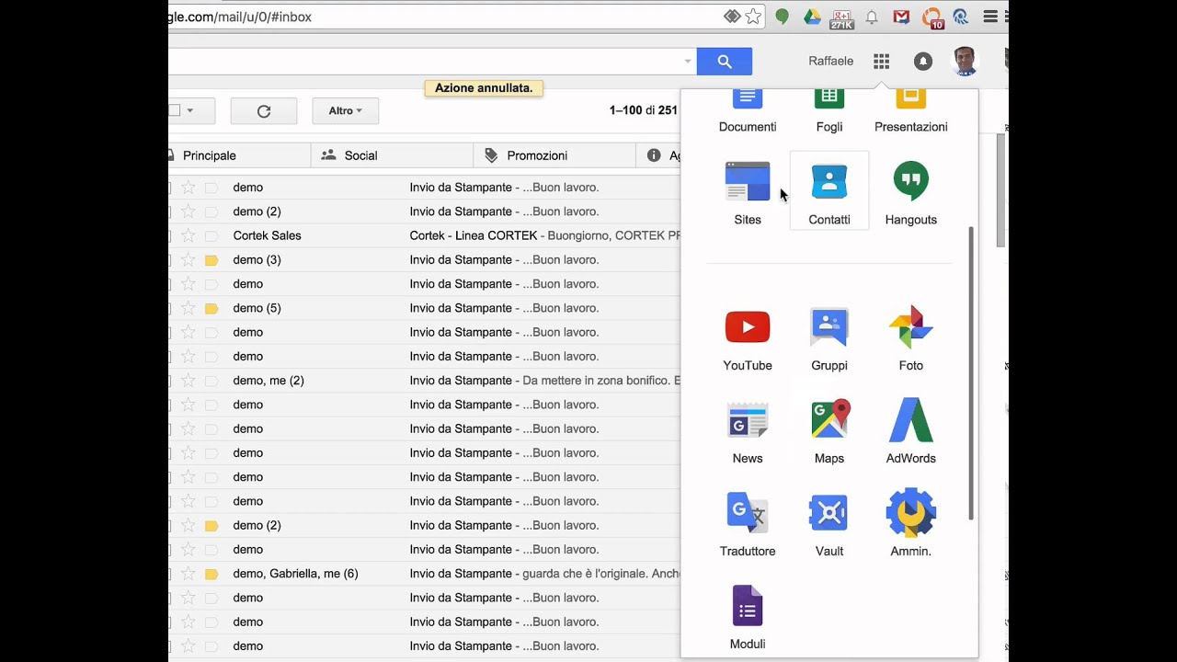Click the 'Azione annullata.' notification
Viewport: 1177px width, 662px height.
484,88
